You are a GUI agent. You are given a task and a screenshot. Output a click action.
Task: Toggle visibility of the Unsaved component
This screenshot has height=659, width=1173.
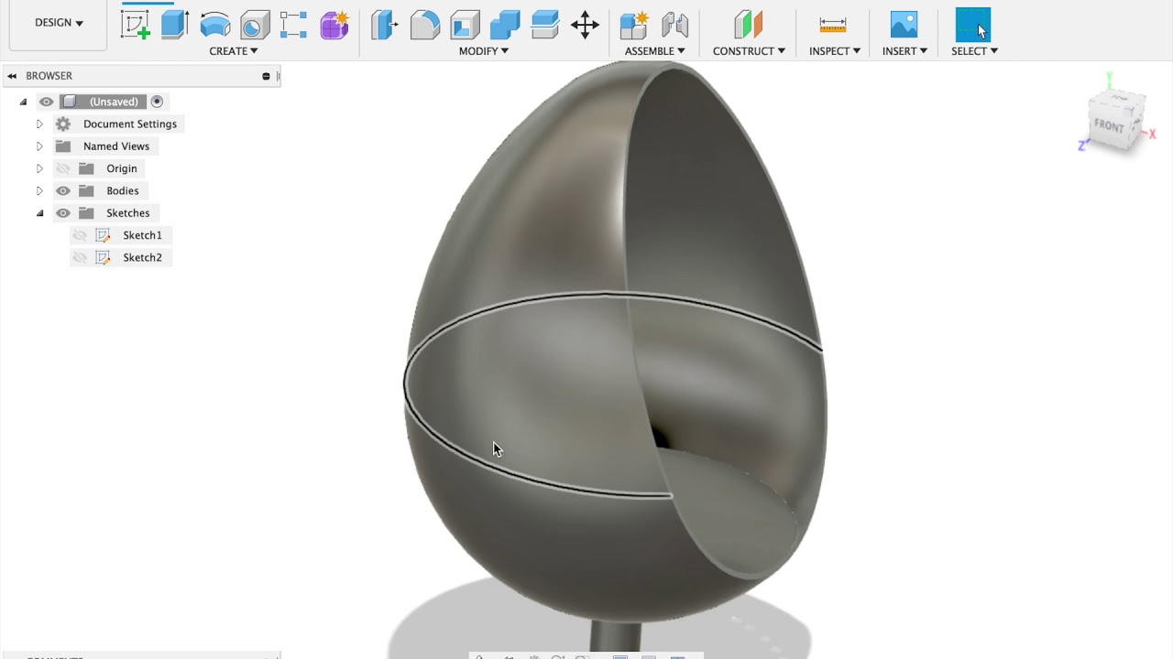pos(46,102)
